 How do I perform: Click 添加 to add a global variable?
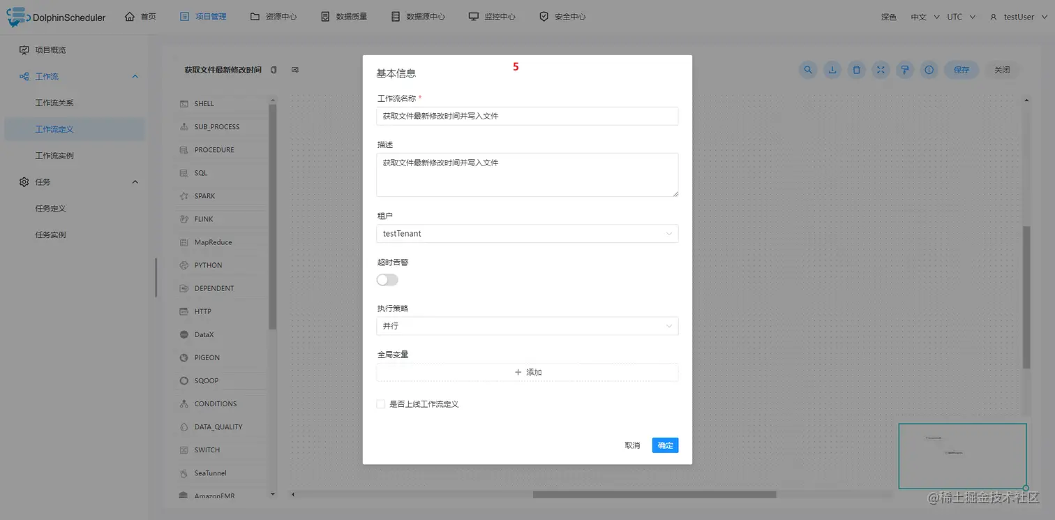tap(527, 372)
